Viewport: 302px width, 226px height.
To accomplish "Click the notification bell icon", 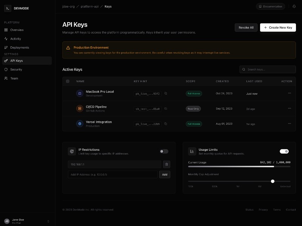I will [x=294, y=6].
